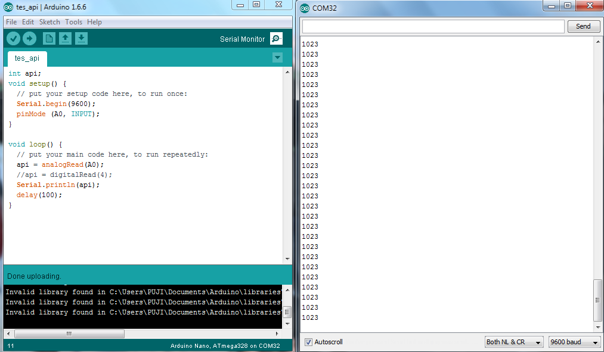Open the 9600 baud rate dropdown

pos(574,342)
